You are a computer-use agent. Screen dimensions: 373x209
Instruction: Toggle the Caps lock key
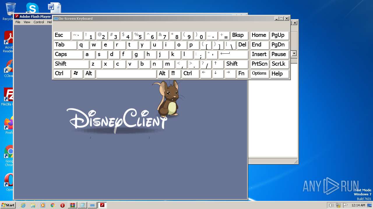68,55
